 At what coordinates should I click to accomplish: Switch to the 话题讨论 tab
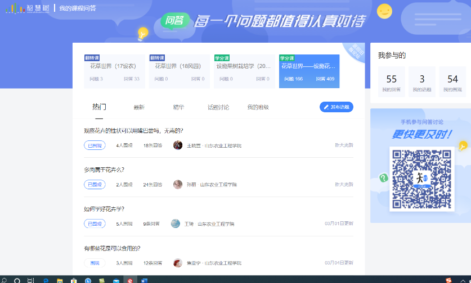218,107
